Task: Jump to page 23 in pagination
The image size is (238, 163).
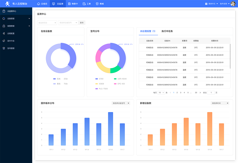Action: [x=196, y=93]
